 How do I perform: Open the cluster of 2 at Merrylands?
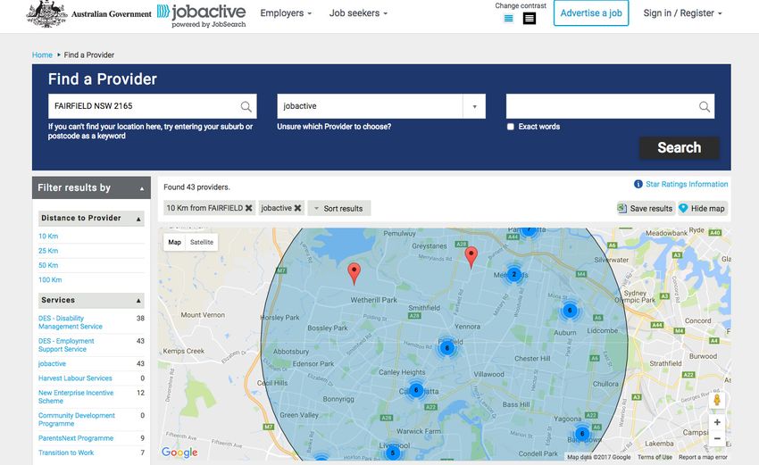(514, 274)
